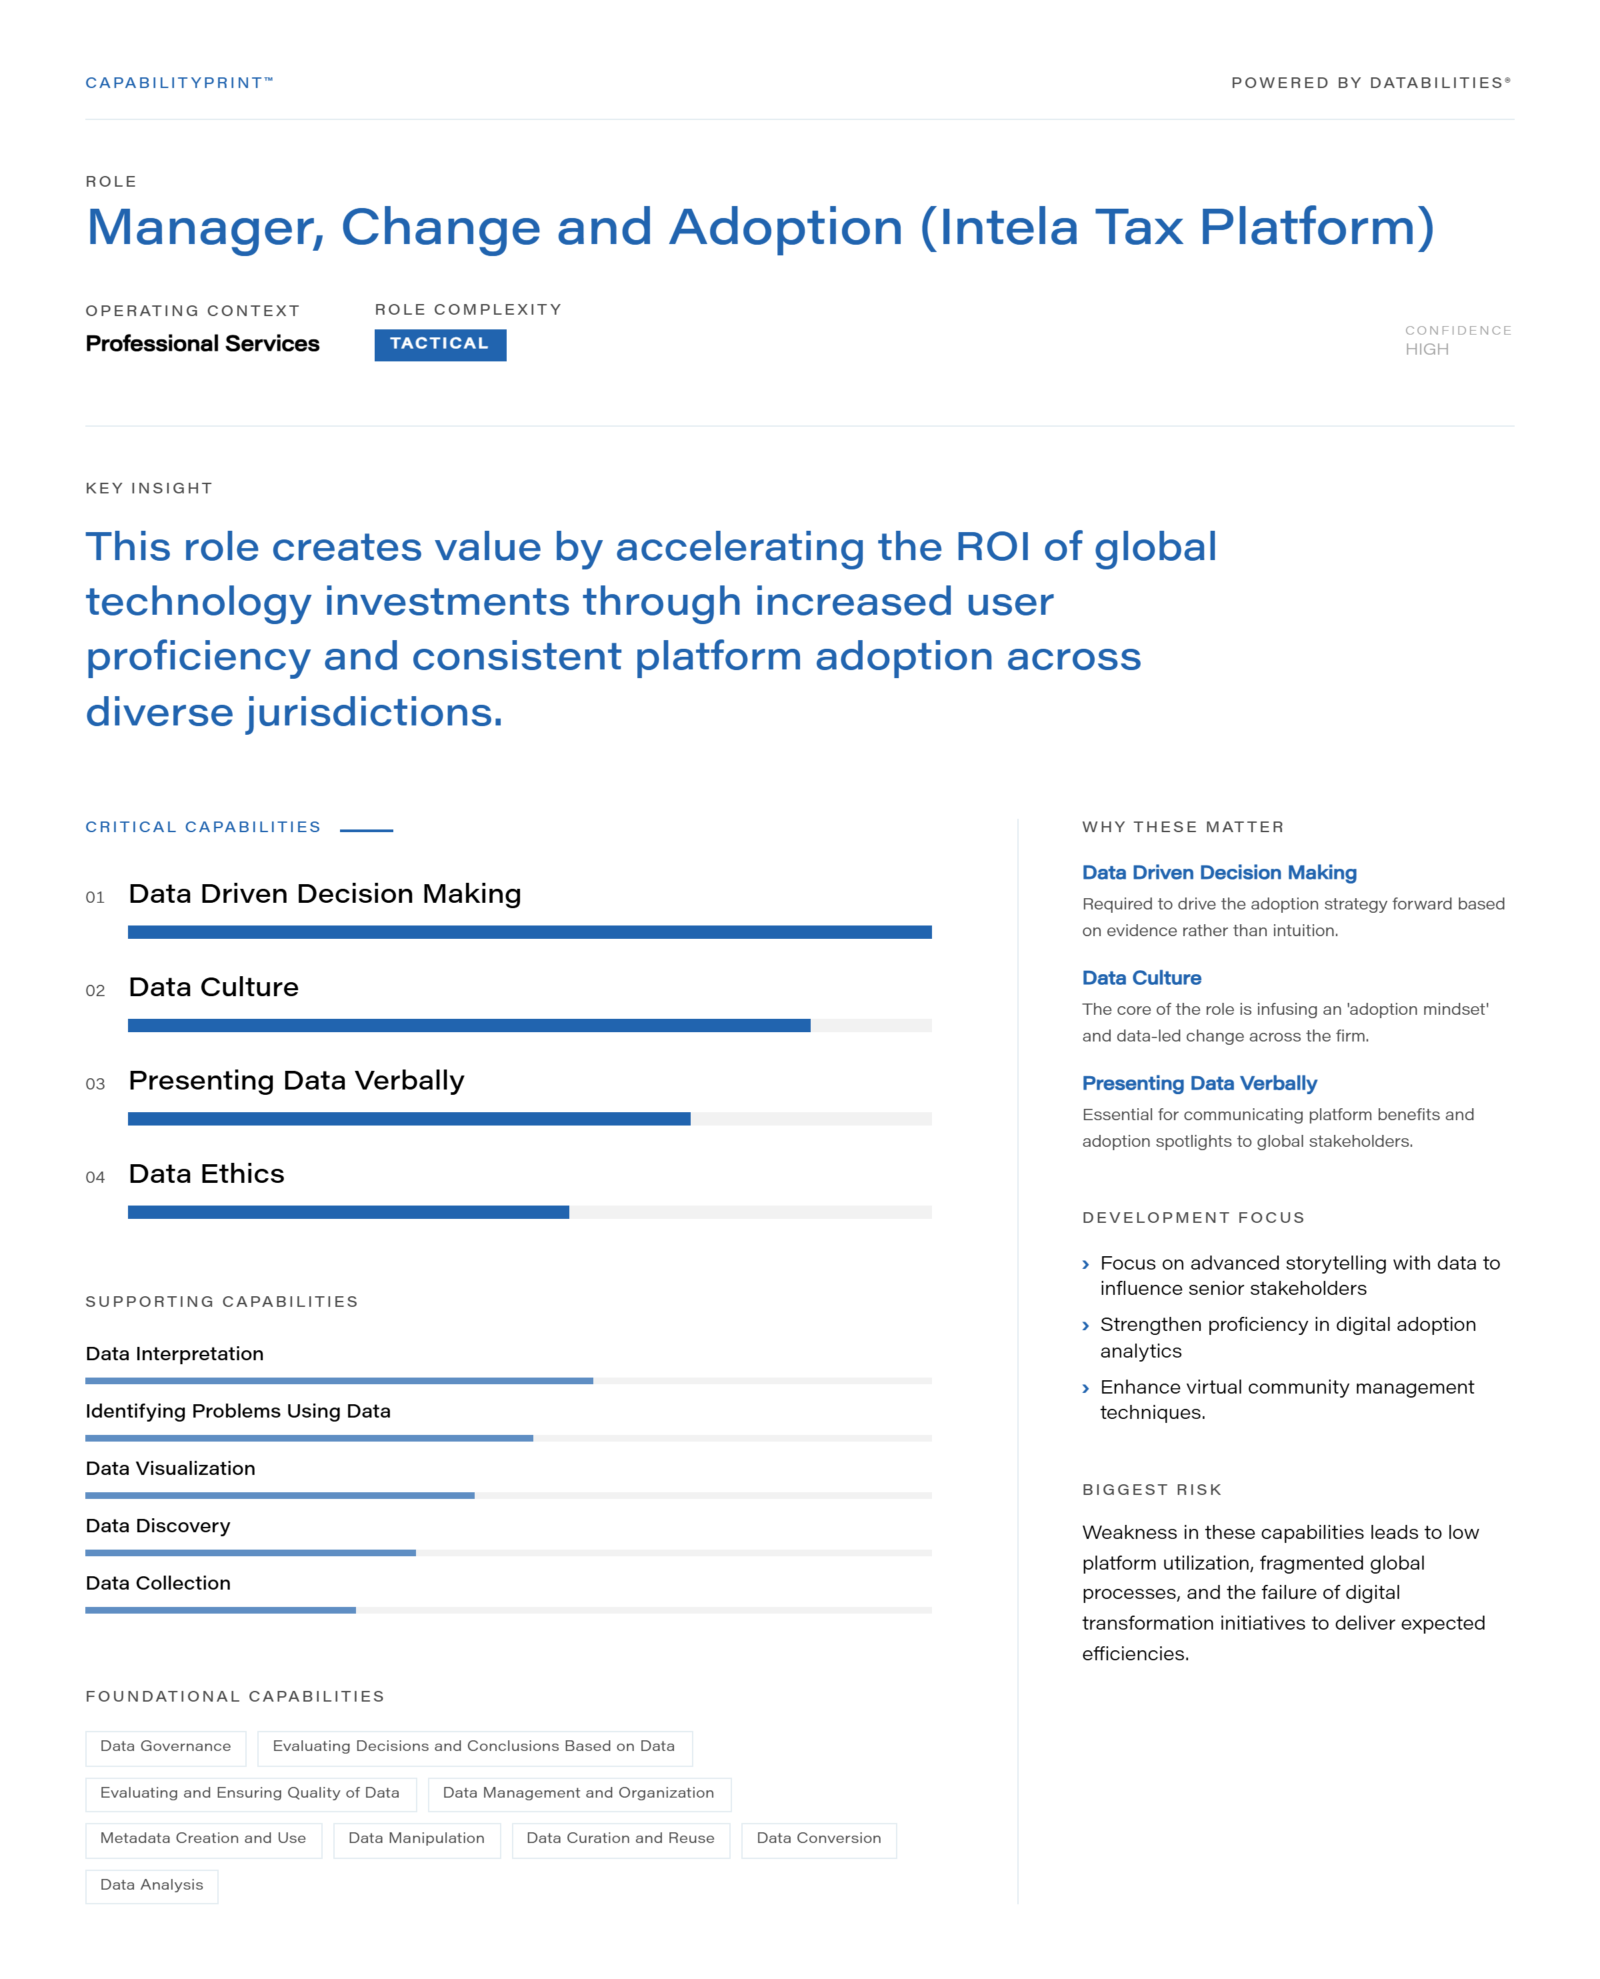
Task: Click the FOUNDATIONAL CAPABILITIES heading
Action: [x=235, y=1696]
